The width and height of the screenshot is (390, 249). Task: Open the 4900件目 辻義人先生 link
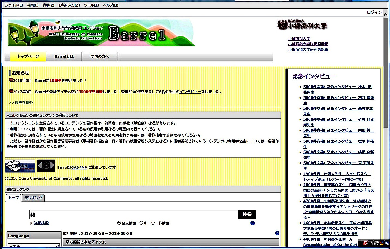tap(337, 177)
